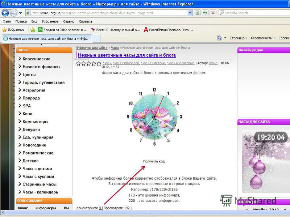The image size is (290, 217).
Task: Open the Злодеи от ЖКХ favorites link
Action: (x=62, y=30)
